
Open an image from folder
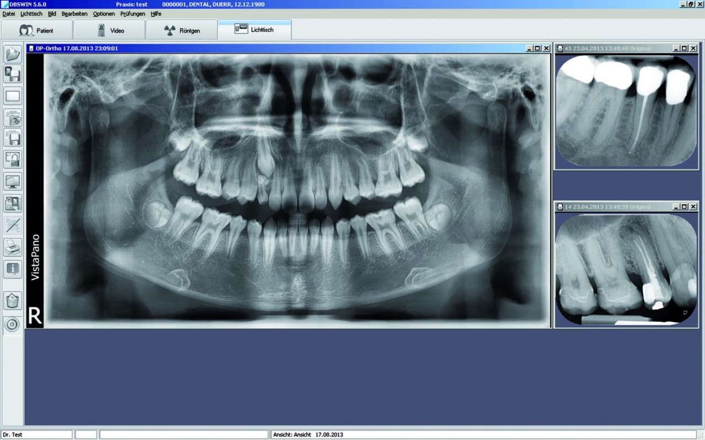coord(13,53)
